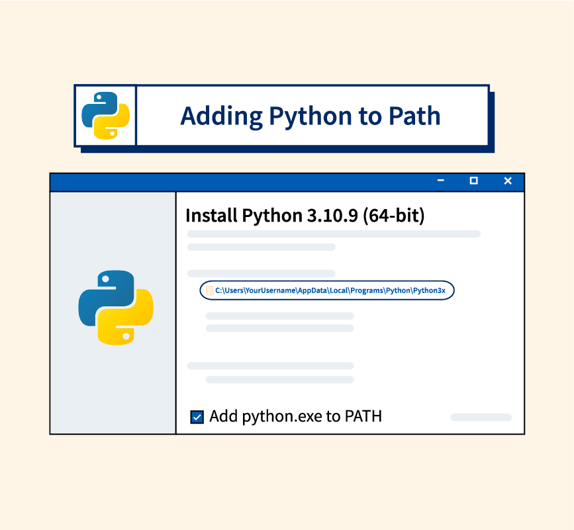This screenshot has height=530, width=574.
Task: Click the indented gray line nearest PATH checkbox
Action: pos(279,380)
